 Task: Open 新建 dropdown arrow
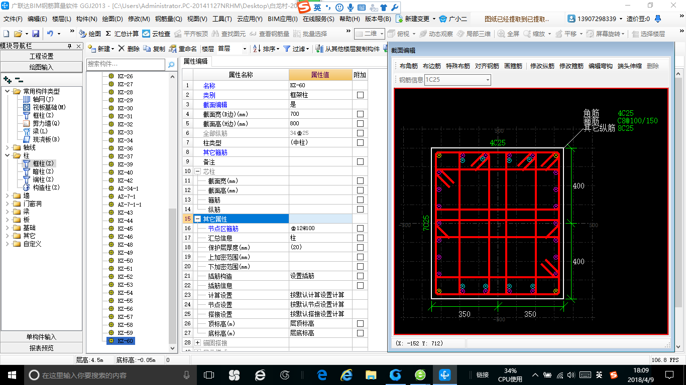[112, 49]
